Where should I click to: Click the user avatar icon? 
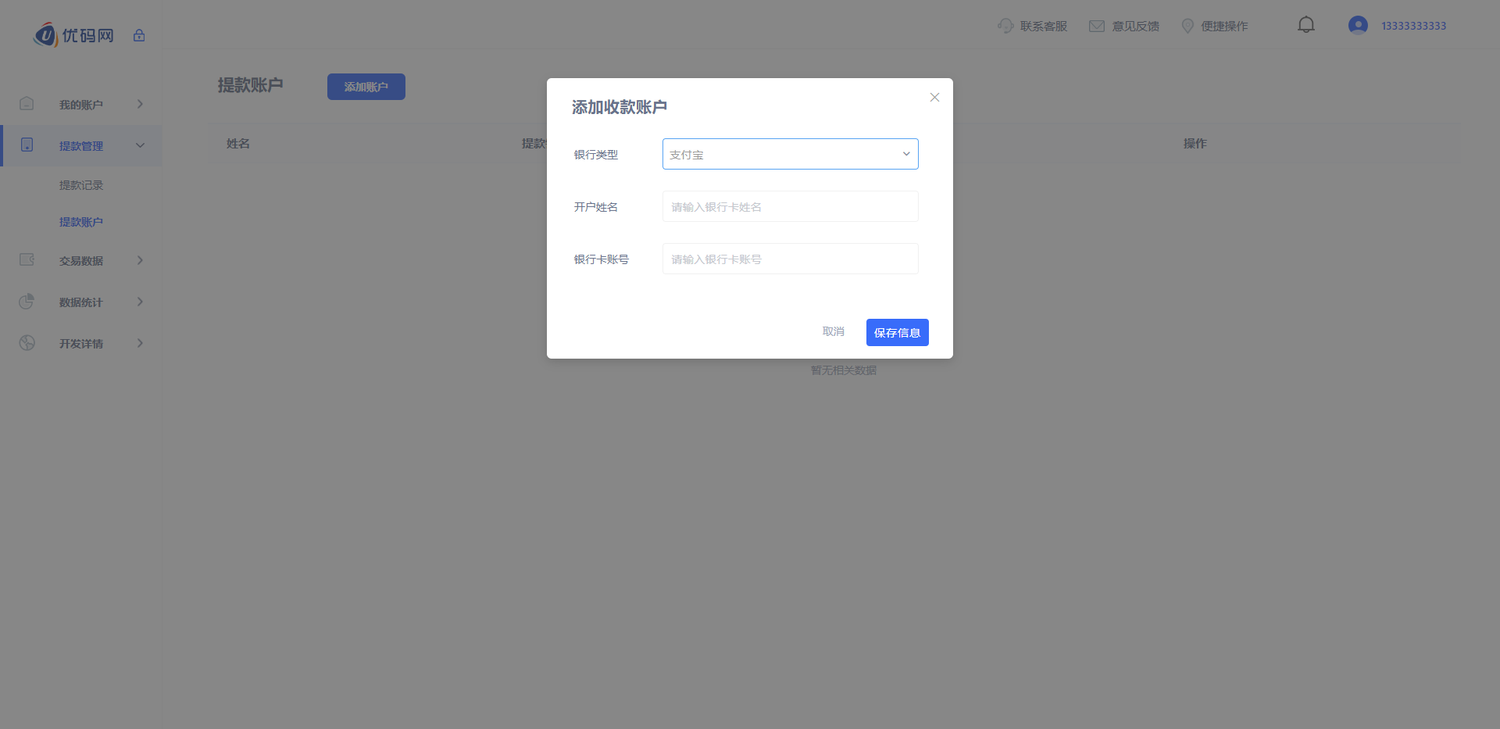coord(1358,25)
